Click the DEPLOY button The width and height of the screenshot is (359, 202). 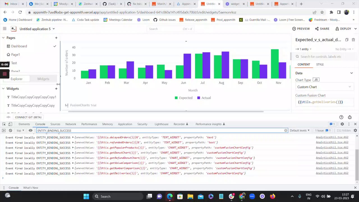[343, 29]
